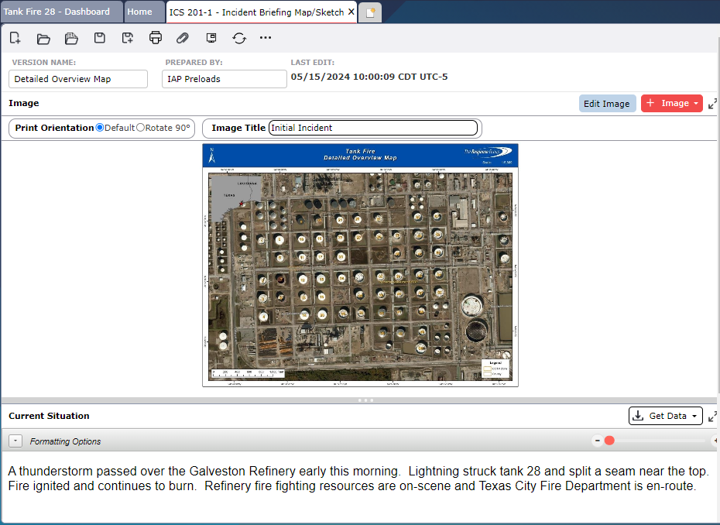Screen dimensions: 720x525
Task: Expand the Image section to fullscreen
Action: (712, 104)
